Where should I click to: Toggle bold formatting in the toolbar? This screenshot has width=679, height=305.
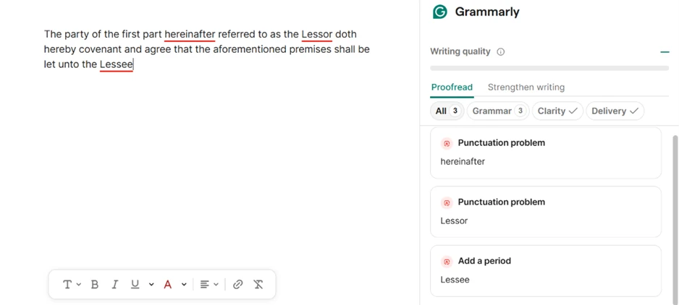tap(95, 284)
